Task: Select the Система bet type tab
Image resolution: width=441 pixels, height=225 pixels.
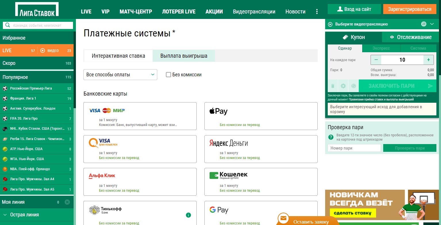Action: pyautogui.click(x=418, y=48)
